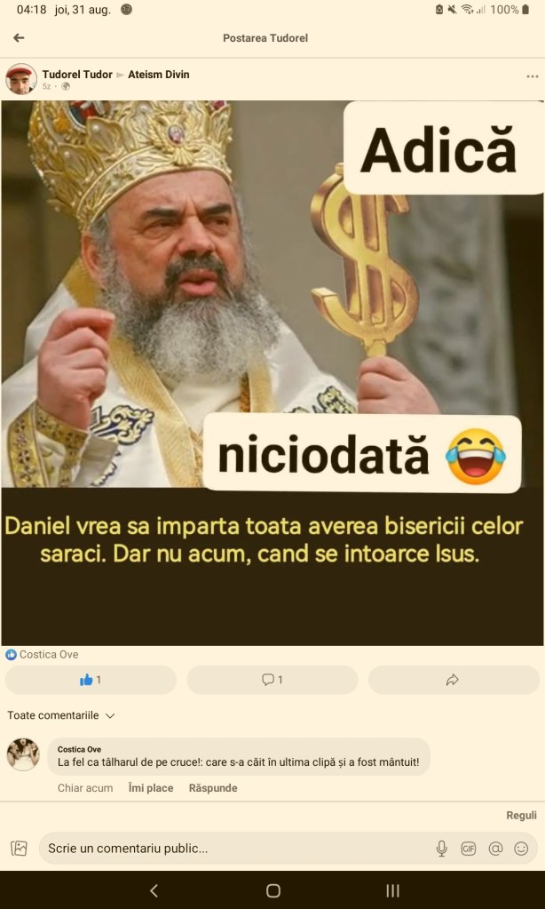Open the comment bubble button
The image size is (545, 909).
pyautogui.click(x=272, y=680)
